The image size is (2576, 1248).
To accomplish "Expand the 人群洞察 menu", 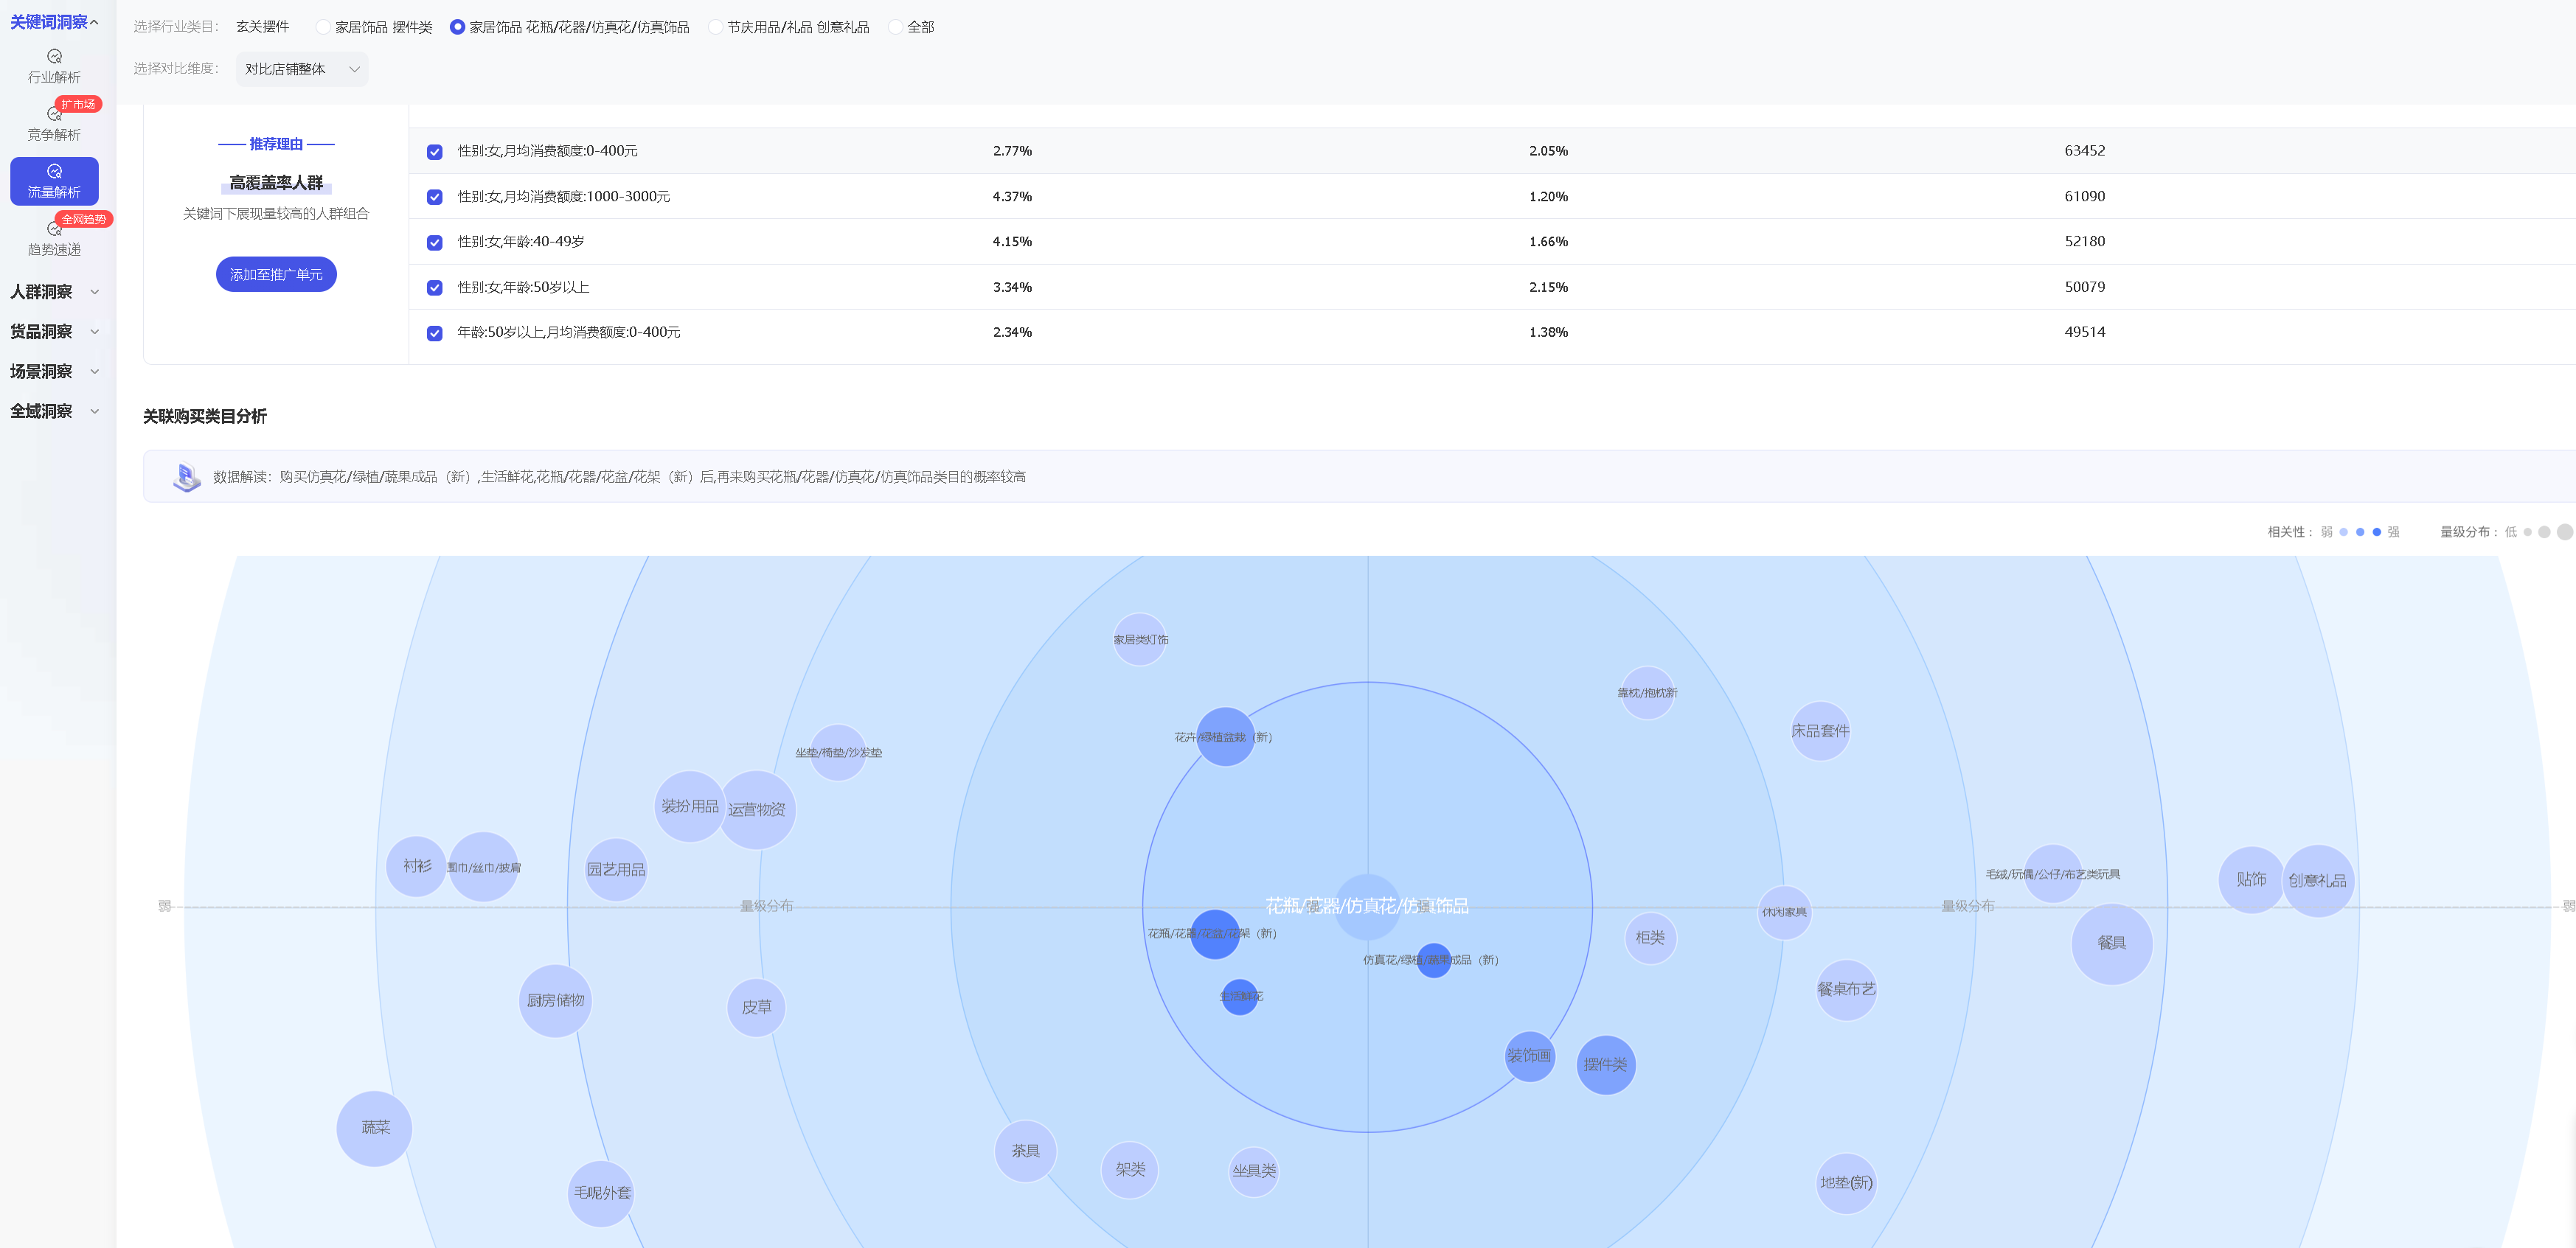I will pyautogui.click(x=54, y=292).
